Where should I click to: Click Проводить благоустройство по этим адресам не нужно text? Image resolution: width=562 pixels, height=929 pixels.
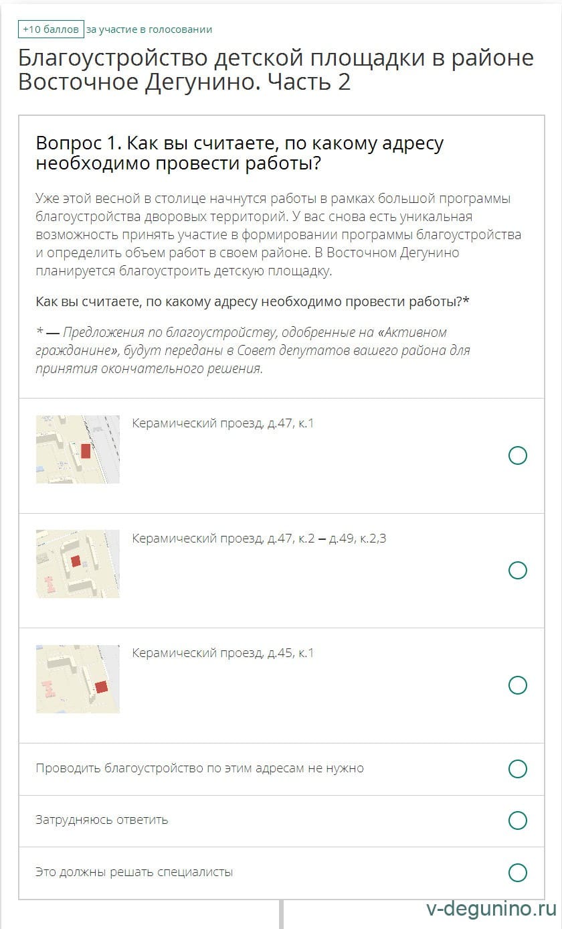(199, 768)
